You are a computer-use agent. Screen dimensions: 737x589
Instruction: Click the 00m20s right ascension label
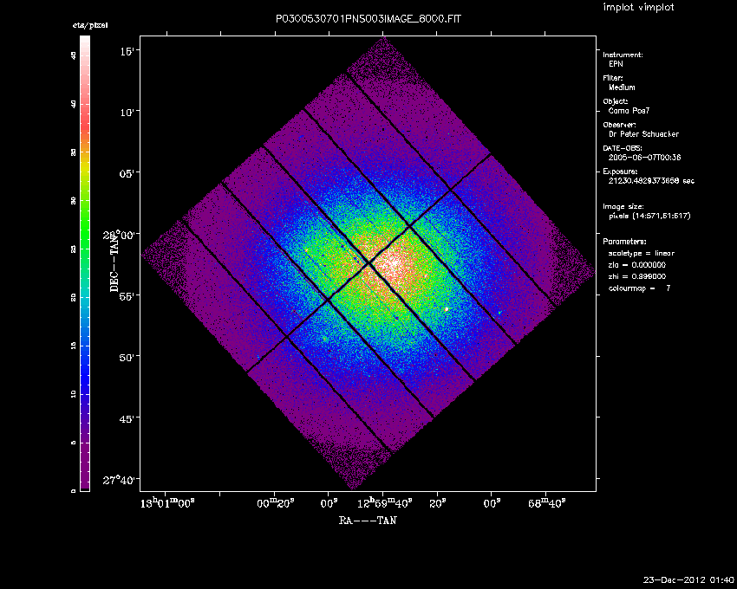[x=276, y=503]
